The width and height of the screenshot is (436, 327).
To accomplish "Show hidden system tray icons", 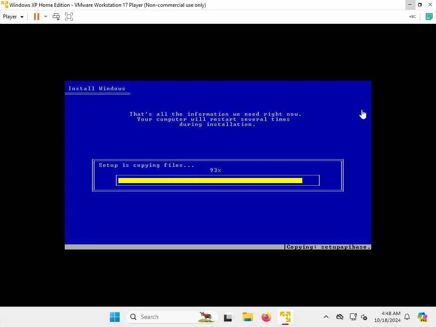I will pos(326,317).
